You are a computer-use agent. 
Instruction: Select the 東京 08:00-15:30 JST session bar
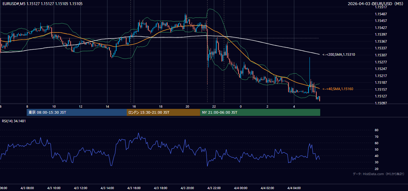77,112
